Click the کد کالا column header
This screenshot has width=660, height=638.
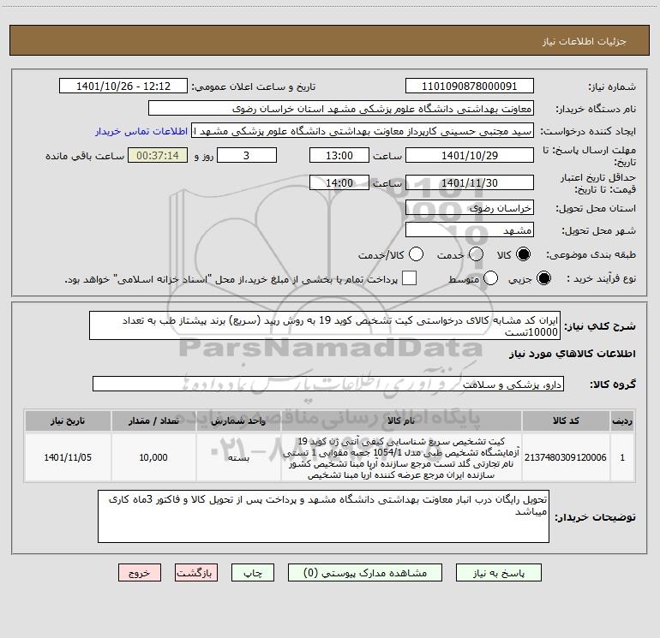coord(566,420)
